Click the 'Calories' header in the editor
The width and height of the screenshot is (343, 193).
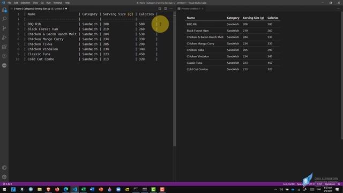(x=146, y=14)
